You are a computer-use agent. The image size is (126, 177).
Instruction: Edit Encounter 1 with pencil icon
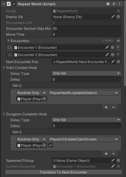point(107,47)
